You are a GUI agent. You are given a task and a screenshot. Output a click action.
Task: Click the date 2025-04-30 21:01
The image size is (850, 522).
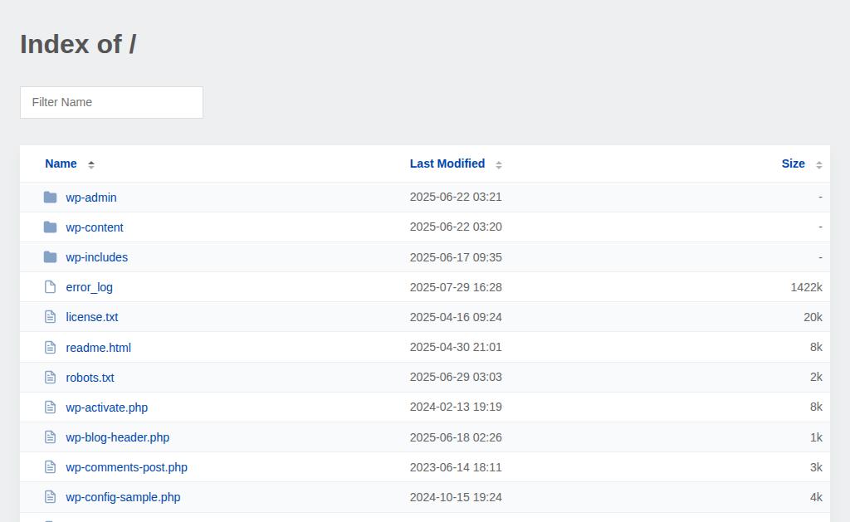[x=456, y=347]
